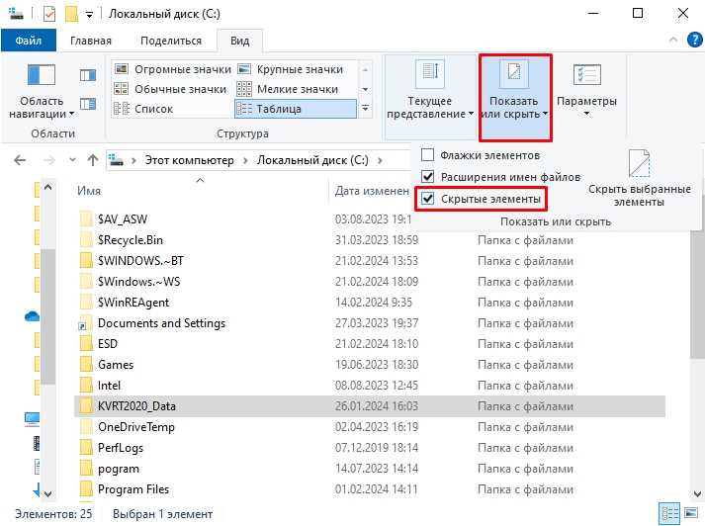Select the Intel folder
705x526 pixels.
click(109, 386)
